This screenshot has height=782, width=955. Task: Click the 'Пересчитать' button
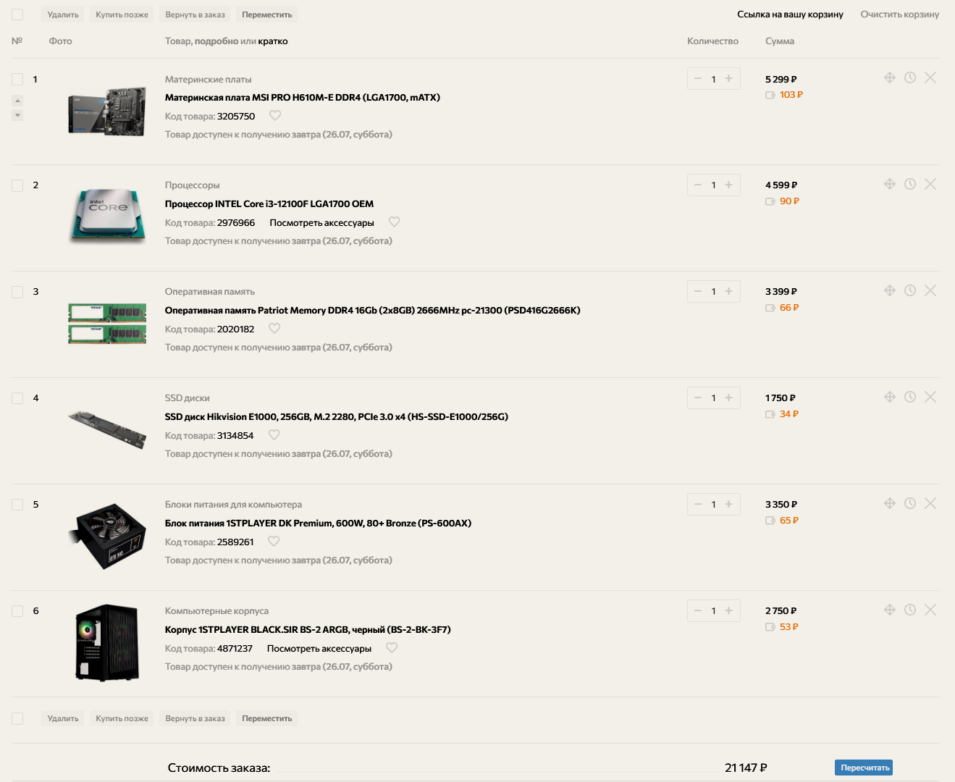(864, 768)
